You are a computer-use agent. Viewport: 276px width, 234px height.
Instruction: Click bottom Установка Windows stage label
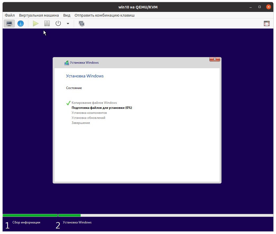(77, 222)
